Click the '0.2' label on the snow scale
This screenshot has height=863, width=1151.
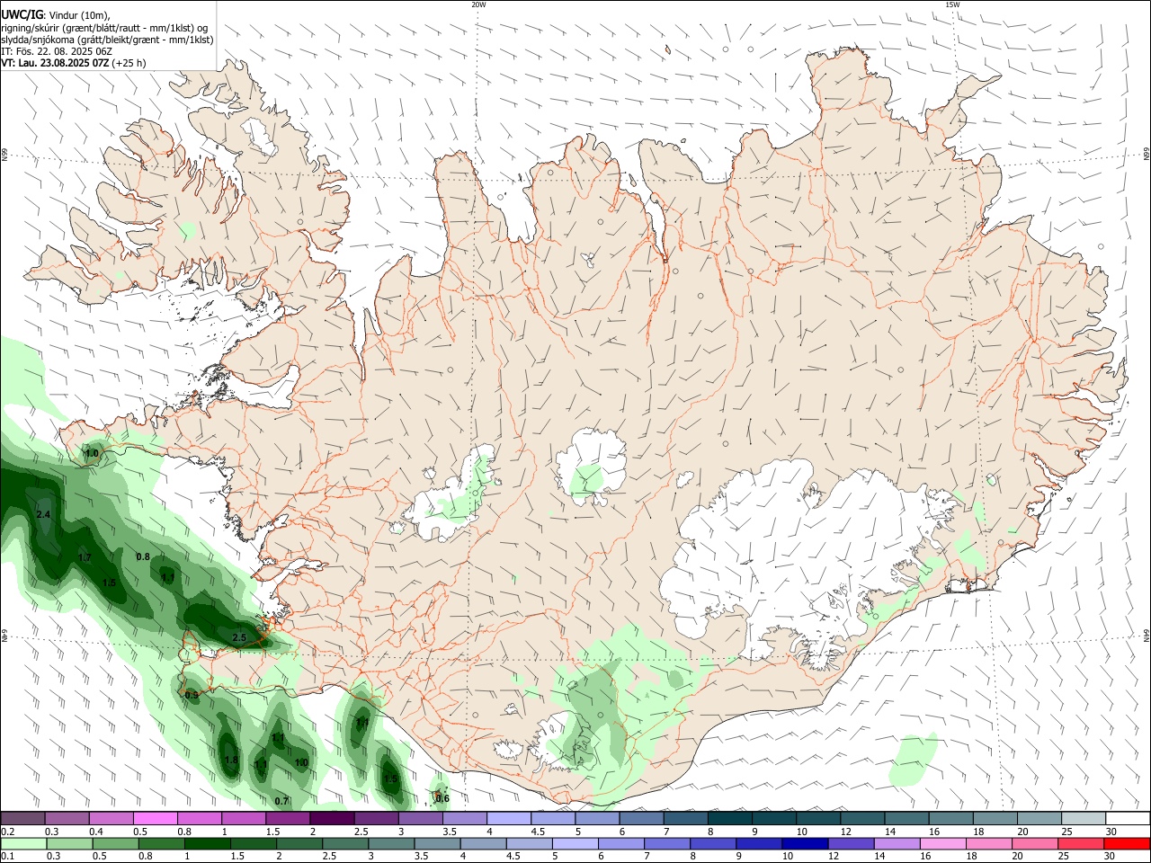7,832
